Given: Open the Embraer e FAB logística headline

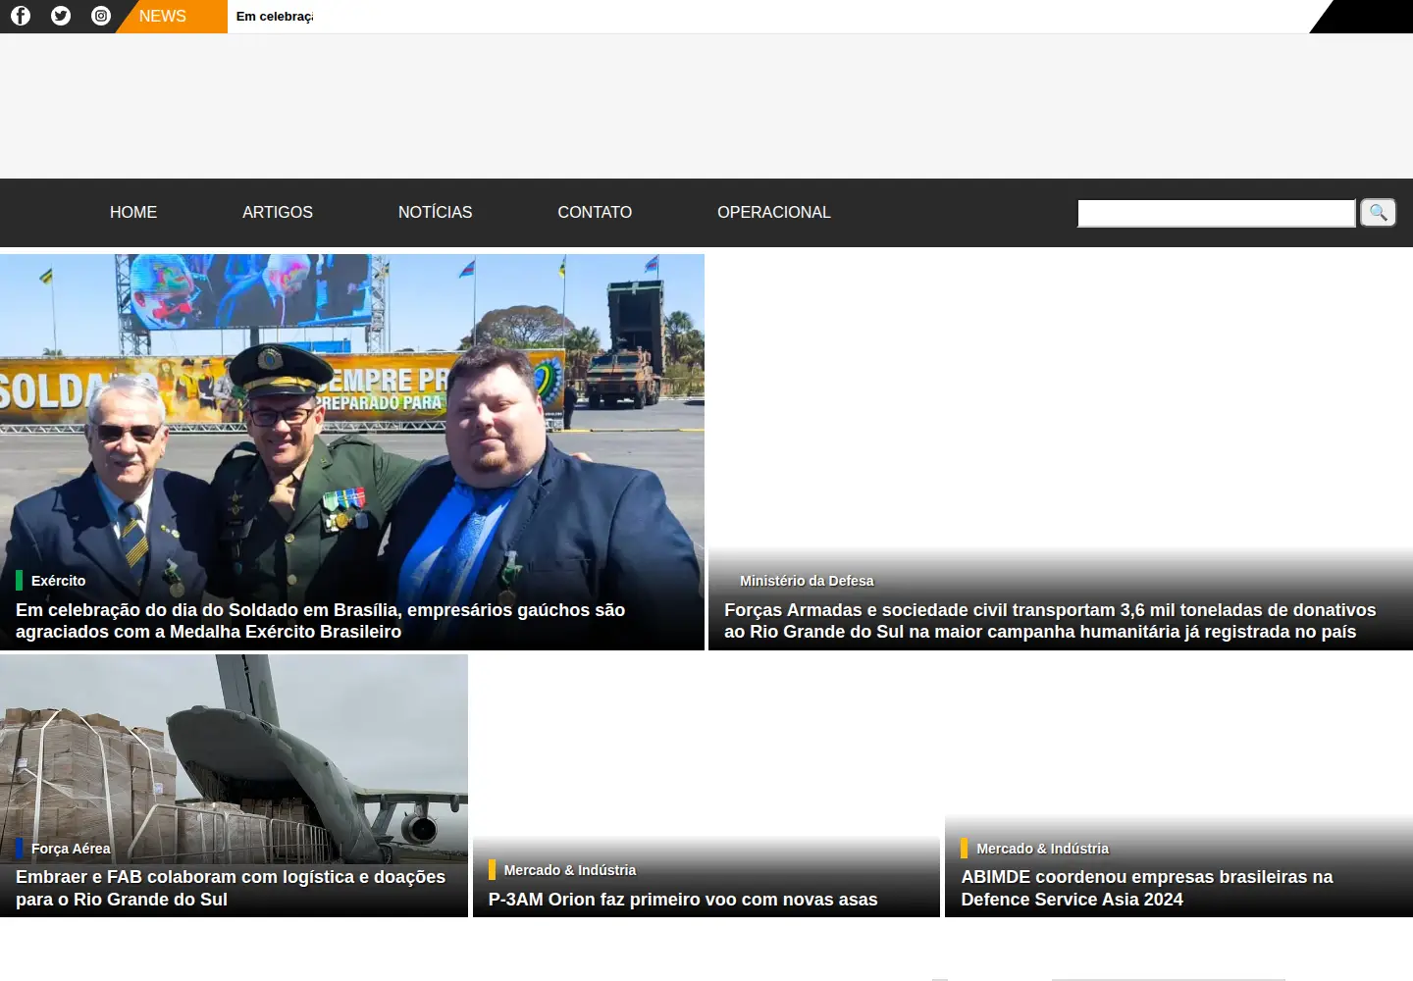Looking at the screenshot, I should coord(231,888).
